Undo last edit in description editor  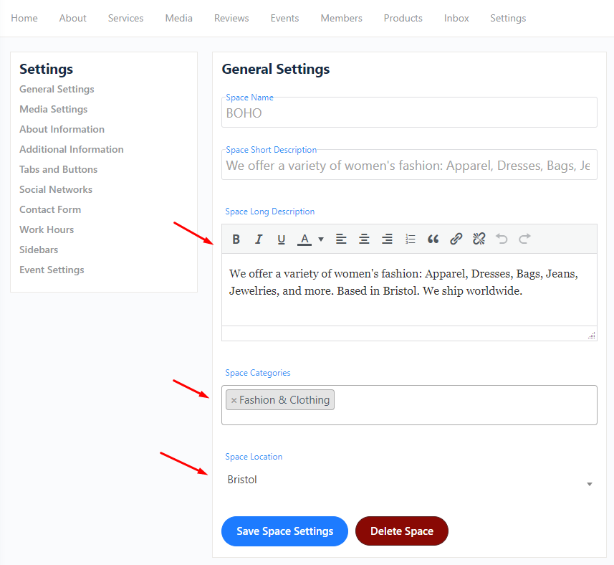[502, 239]
